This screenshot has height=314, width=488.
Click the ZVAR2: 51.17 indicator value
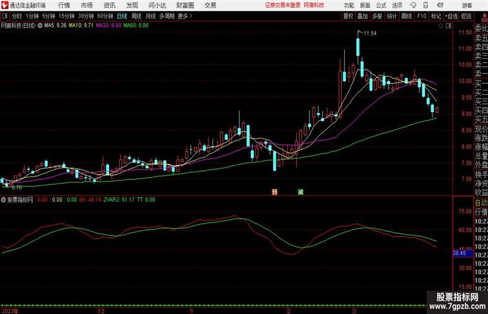tap(119, 200)
